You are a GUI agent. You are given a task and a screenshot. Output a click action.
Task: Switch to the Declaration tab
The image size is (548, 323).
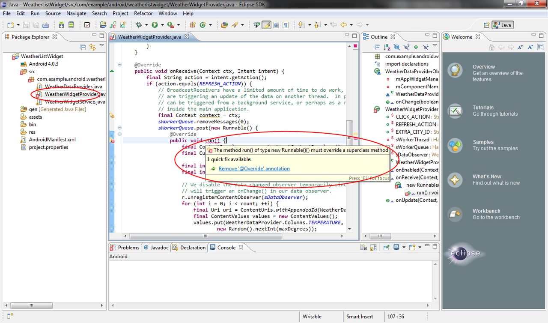(189, 247)
